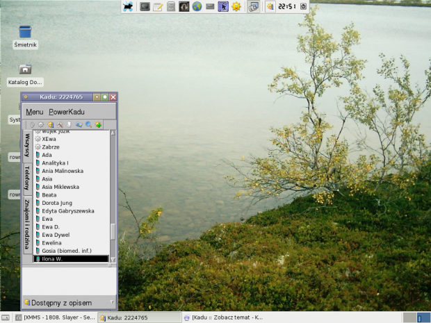Screen dimensions: 431x323
Task: Switch to the Wszyscy contacts tab
Action: (x=27, y=145)
